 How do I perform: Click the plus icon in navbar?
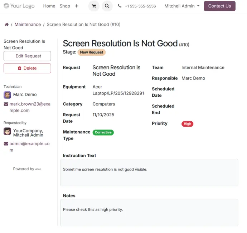(x=77, y=6)
